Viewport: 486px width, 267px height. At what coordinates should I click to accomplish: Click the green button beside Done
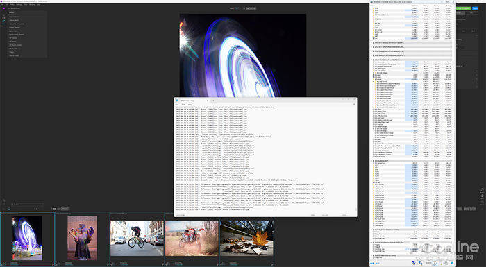point(463,9)
